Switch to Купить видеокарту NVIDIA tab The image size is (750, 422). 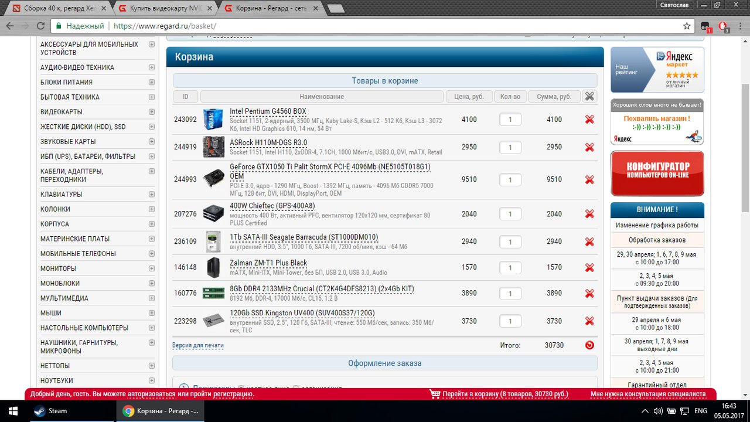click(x=165, y=8)
